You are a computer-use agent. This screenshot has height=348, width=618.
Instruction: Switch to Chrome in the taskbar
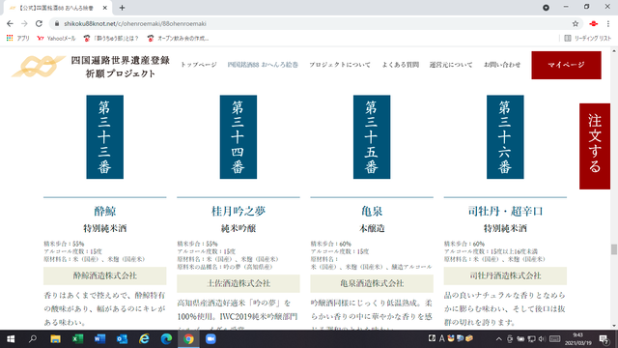(188, 339)
